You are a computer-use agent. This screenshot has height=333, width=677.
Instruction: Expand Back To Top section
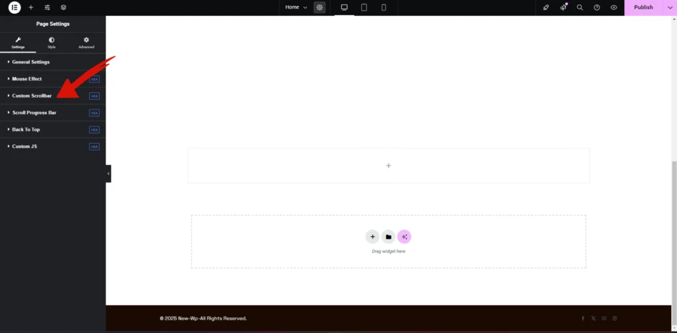(x=53, y=129)
